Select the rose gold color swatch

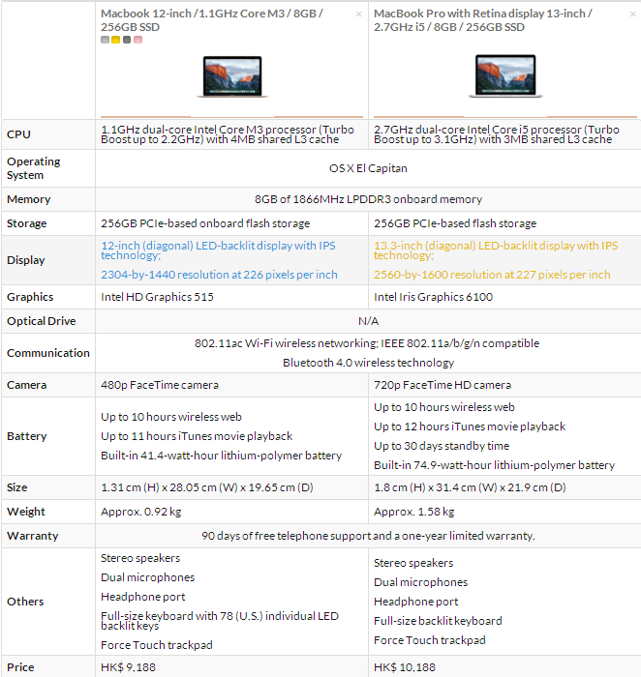137,40
